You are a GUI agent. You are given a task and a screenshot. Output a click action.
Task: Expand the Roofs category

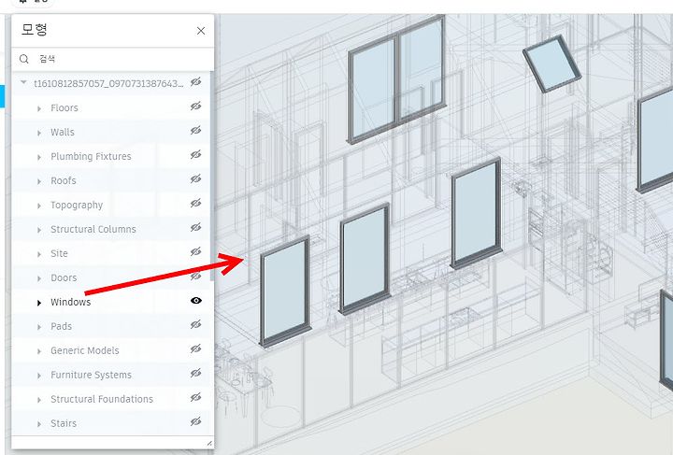pos(39,181)
